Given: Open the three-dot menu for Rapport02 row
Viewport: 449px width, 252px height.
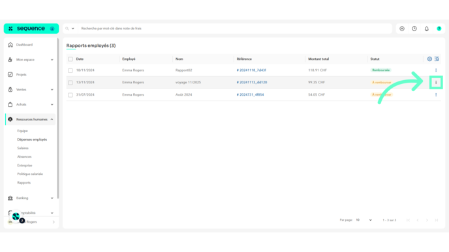Looking at the screenshot, I should [x=436, y=70].
